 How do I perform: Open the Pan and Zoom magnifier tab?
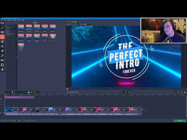click(2, 56)
